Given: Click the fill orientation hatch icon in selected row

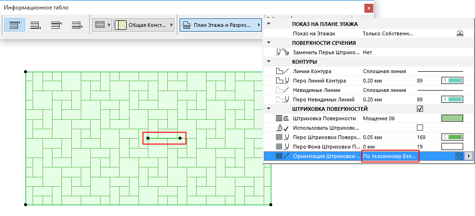Looking at the screenshot, I should 459,156.
